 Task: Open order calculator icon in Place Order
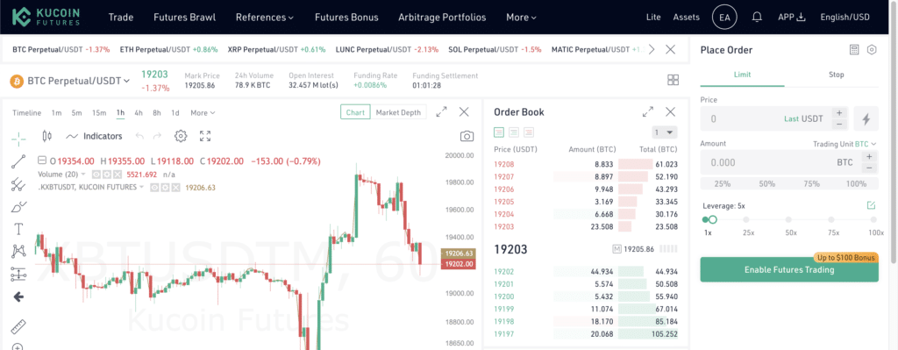[854, 50]
